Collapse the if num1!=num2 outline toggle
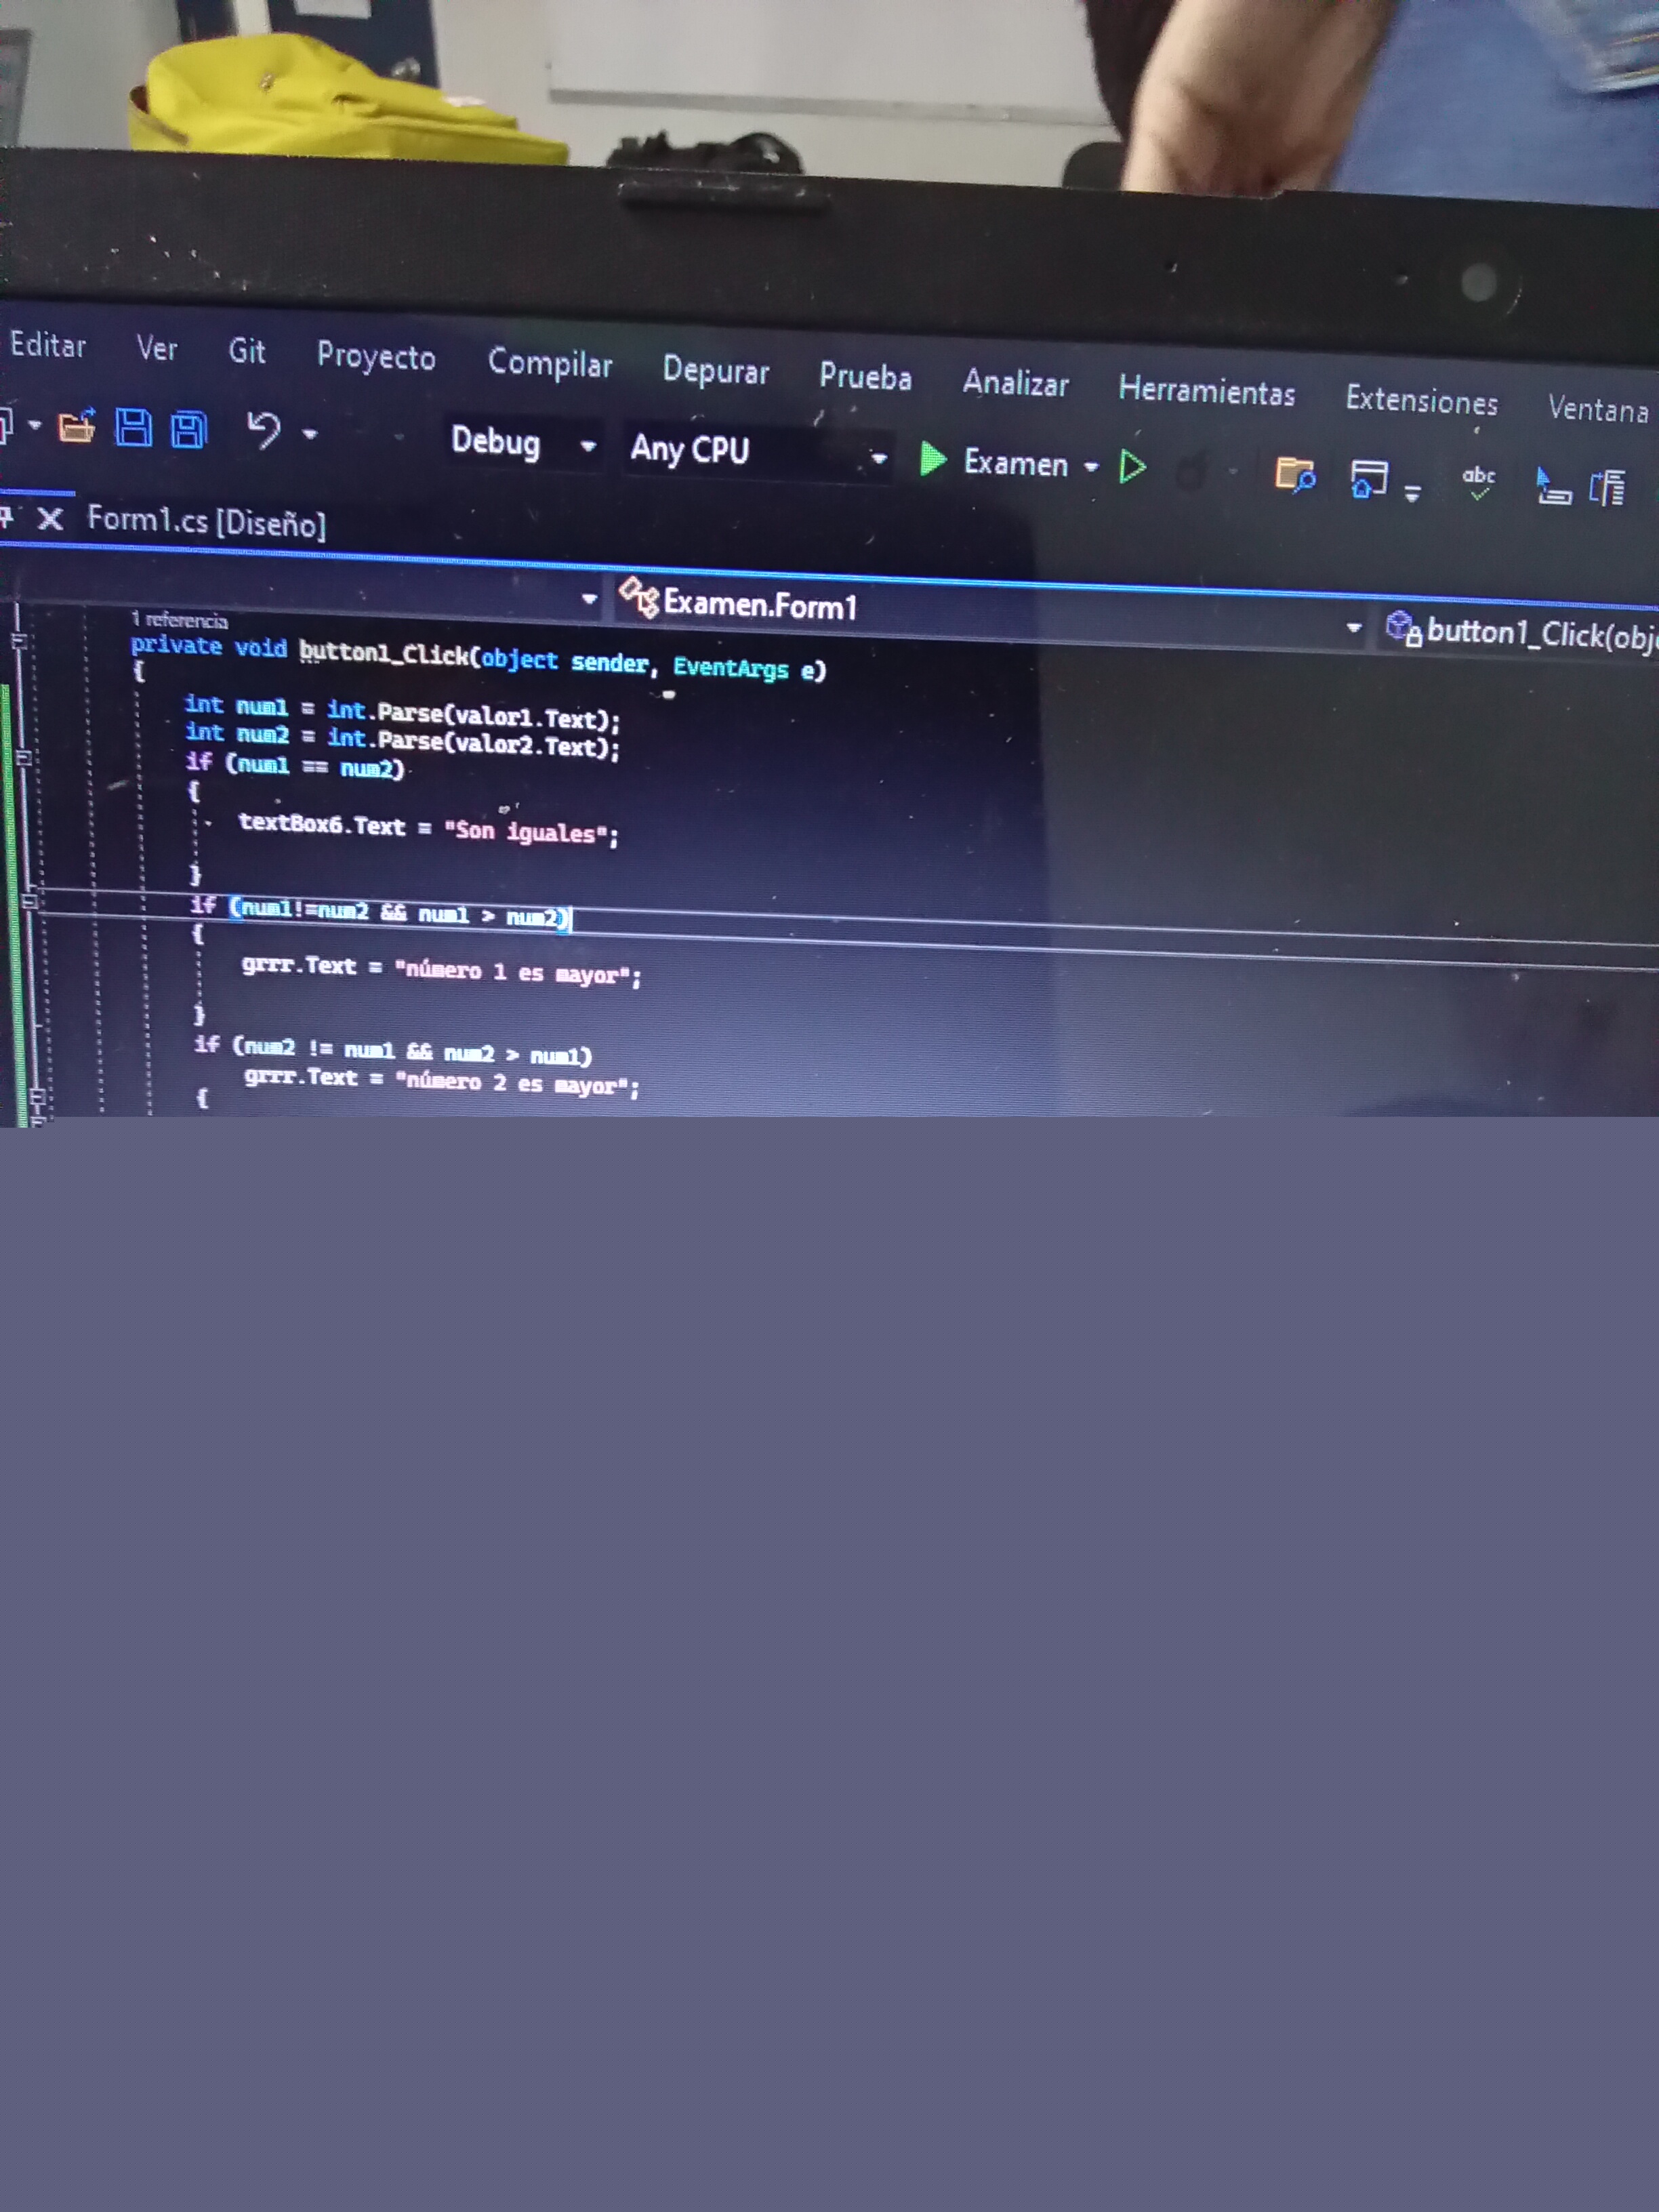This screenshot has height=2212, width=1659. pos(30,901)
